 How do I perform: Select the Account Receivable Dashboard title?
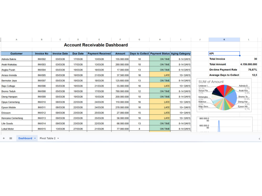(x=96, y=45)
